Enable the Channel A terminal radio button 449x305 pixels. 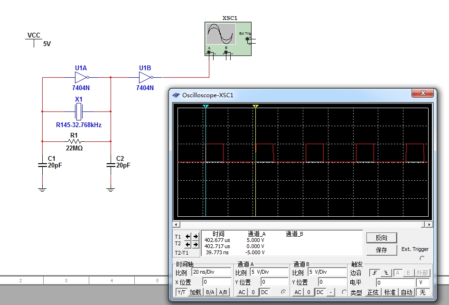click(x=284, y=292)
